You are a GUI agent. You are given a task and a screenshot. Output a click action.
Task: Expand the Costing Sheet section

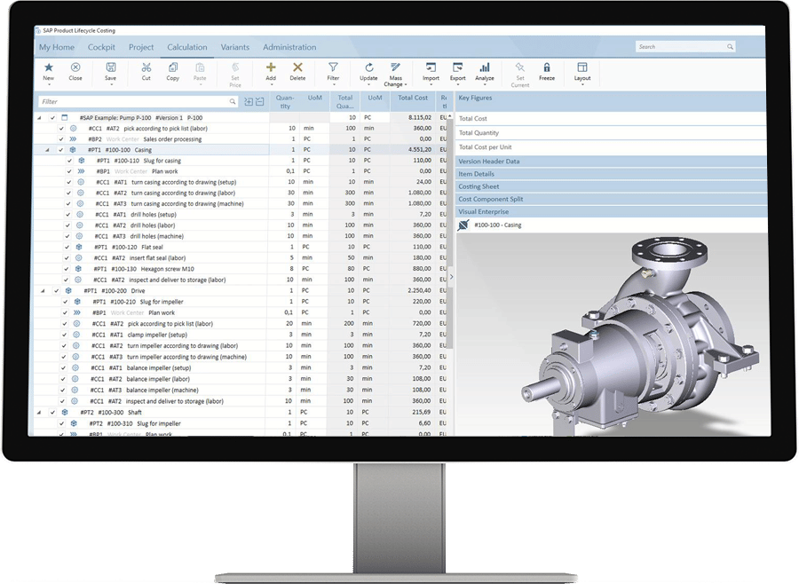(612, 186)
